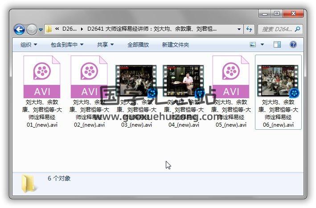Viewport: 316px width, 208px height.
Task: Focus the 搜索 D264... search box
Action: coord(280,29)
